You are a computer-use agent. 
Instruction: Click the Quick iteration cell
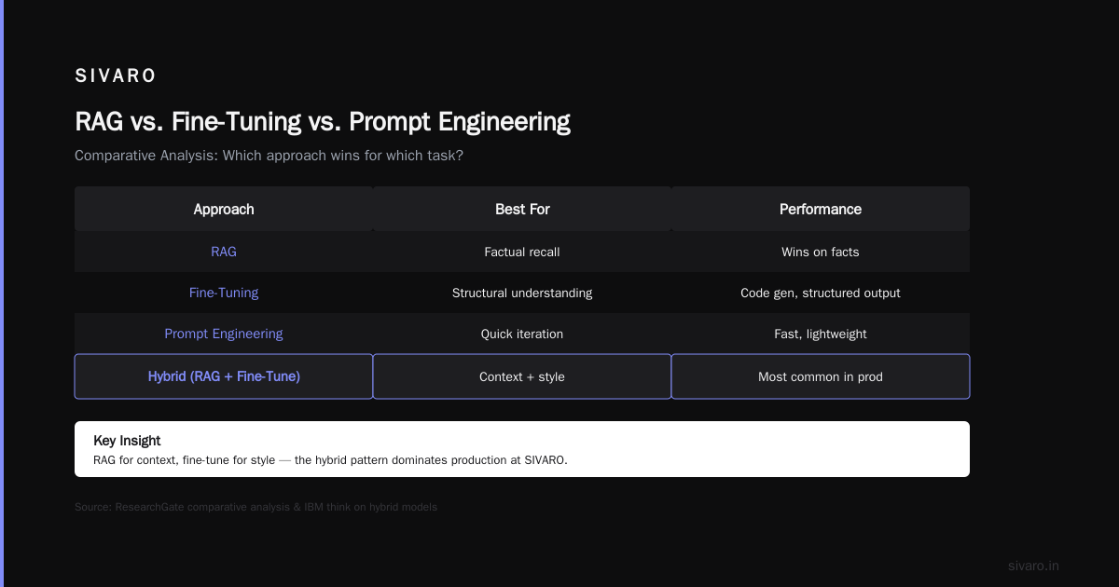[x=522, y=334]
